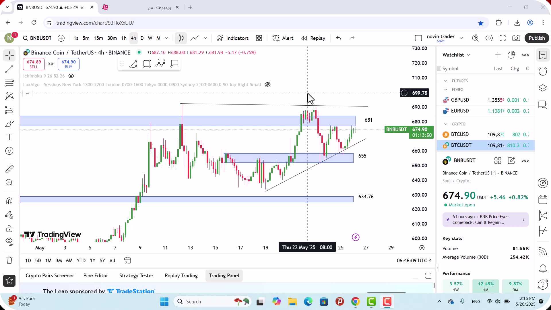Expand the time interval dropdown
Image resolution: width=551 pixels, height=310 pixels.
click(166, 38)
